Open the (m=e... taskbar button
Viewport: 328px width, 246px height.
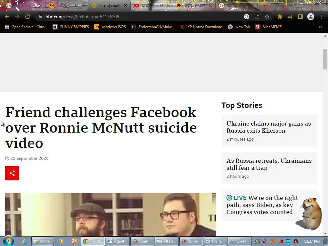(x=216, y=241)
